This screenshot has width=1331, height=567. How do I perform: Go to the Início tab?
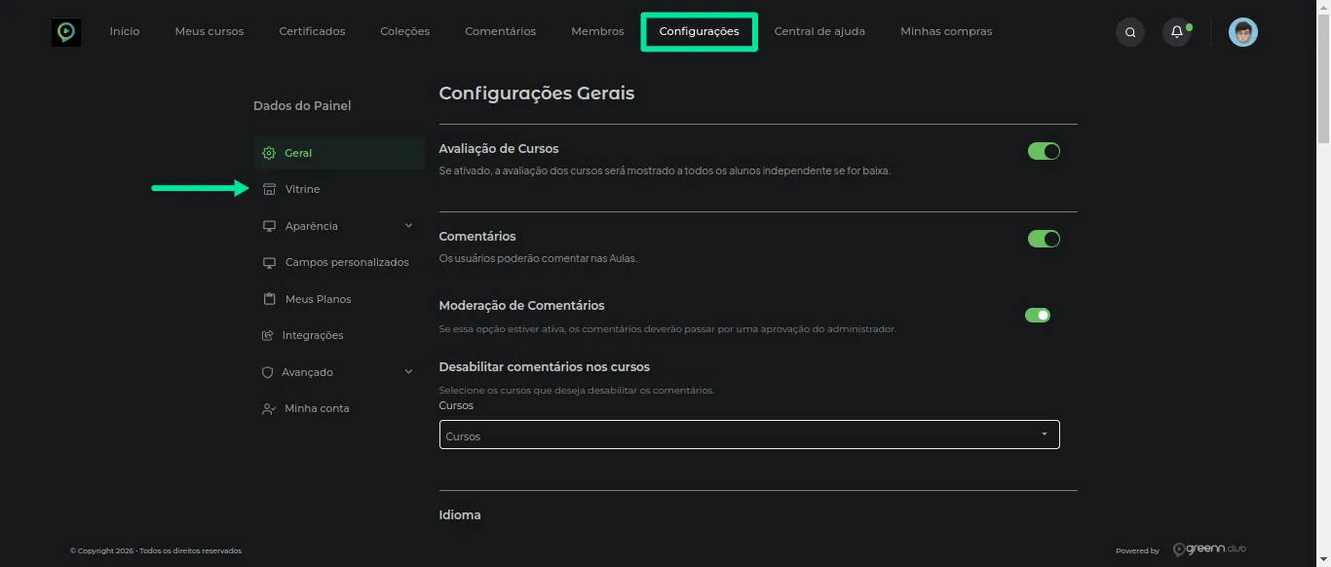point(125,31)
